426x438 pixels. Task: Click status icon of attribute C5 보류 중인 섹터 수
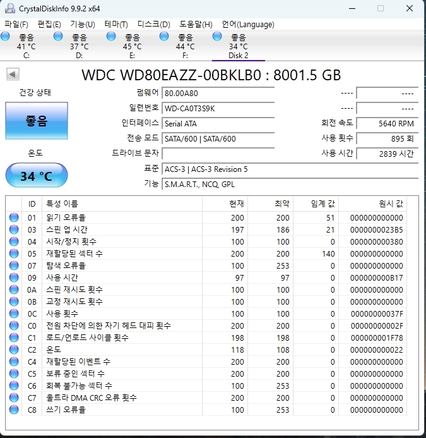tap(14, 374)
